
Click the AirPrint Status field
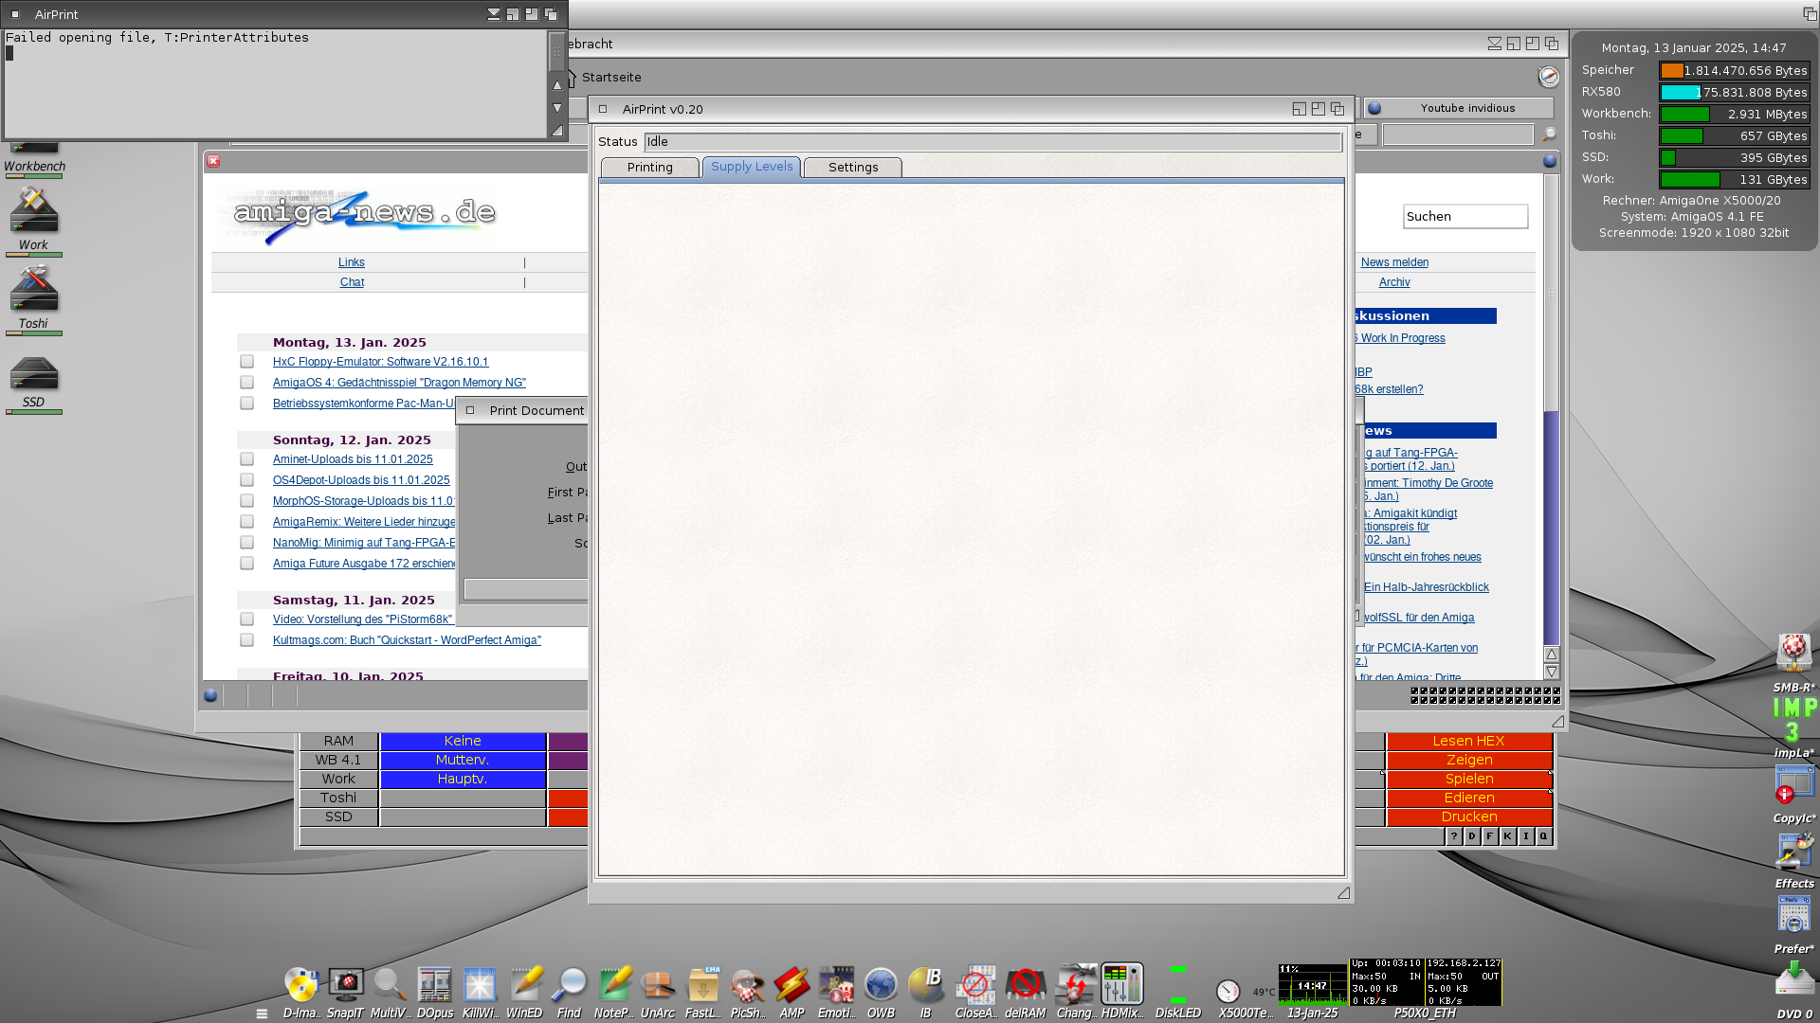point(992,142)
